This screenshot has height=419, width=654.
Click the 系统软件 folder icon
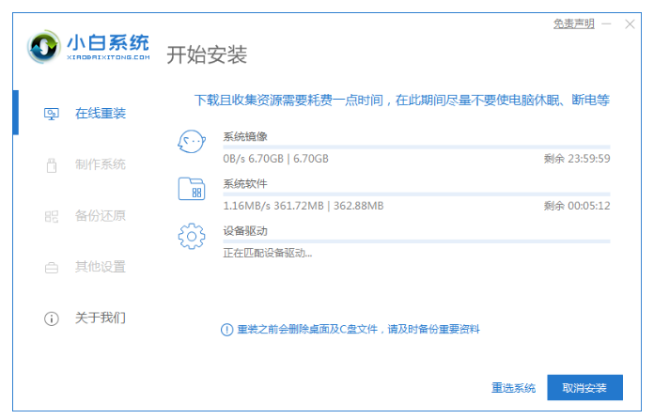192,189
